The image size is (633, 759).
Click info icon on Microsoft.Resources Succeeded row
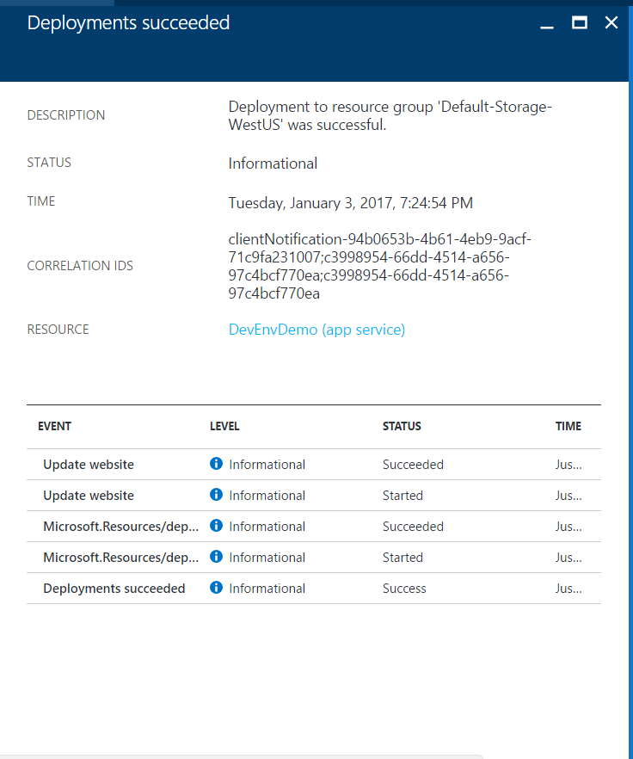[216, 526]
